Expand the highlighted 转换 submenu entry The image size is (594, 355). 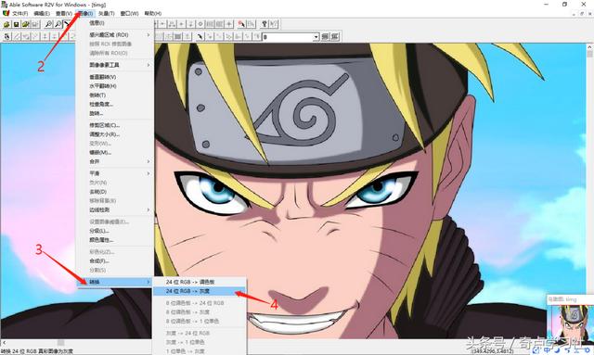115,282
